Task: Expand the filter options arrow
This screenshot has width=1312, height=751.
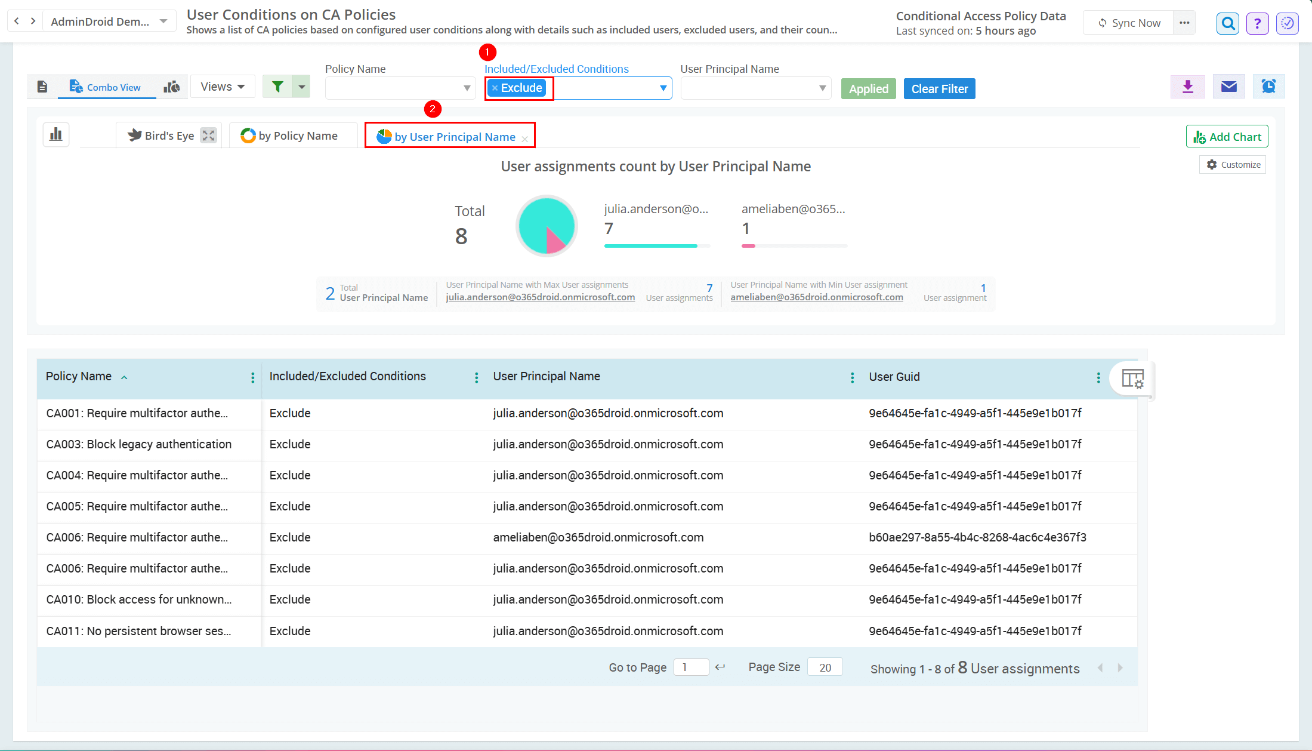Action: click(x=302, y=87)
